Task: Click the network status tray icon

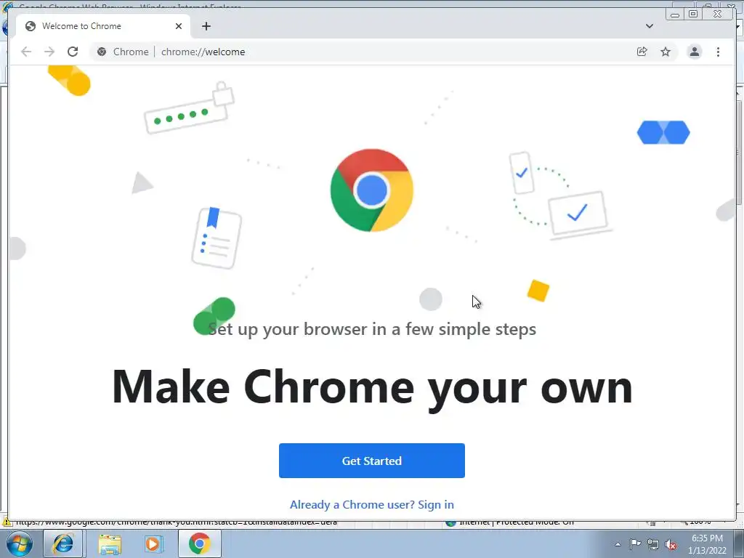Action: tap(653, 544)
